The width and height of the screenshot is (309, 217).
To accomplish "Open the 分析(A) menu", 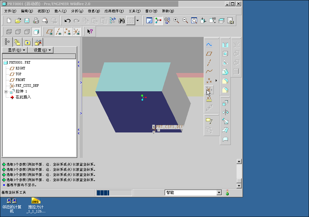I will click(x=77, y=11).
